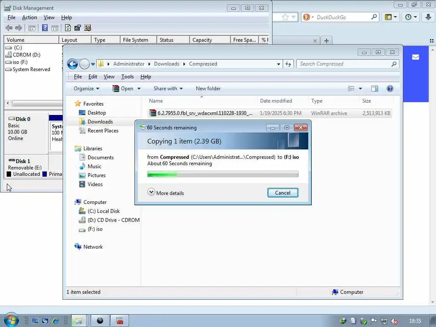Click the Action Center flag tray icon
Viewport: 436px width, 327px height.
(373, 321)
